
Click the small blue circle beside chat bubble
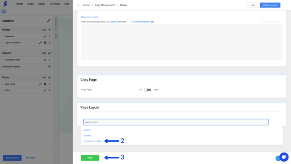278,158
